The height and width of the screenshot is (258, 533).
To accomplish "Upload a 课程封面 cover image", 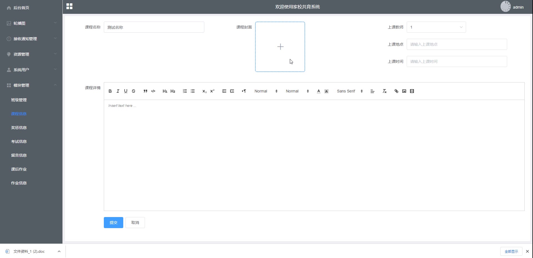I will (x=280, y=47).
